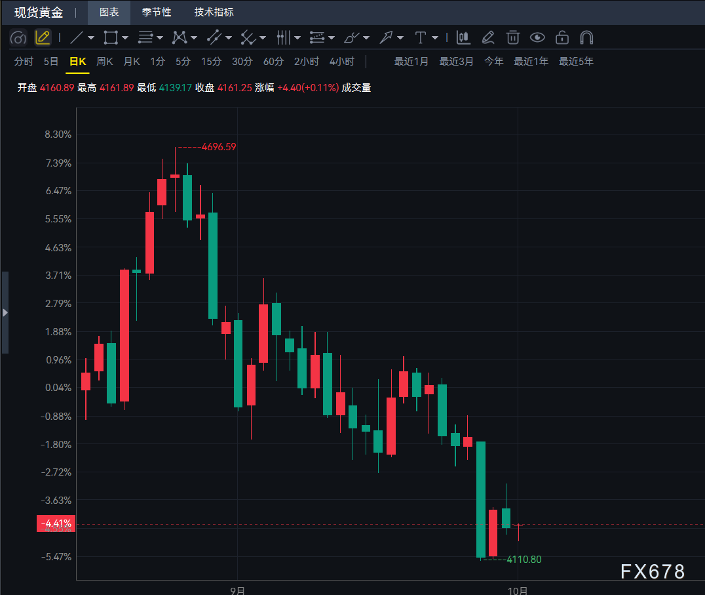
Task: Select the 周K timeframe
Action: tap(104, 62)
